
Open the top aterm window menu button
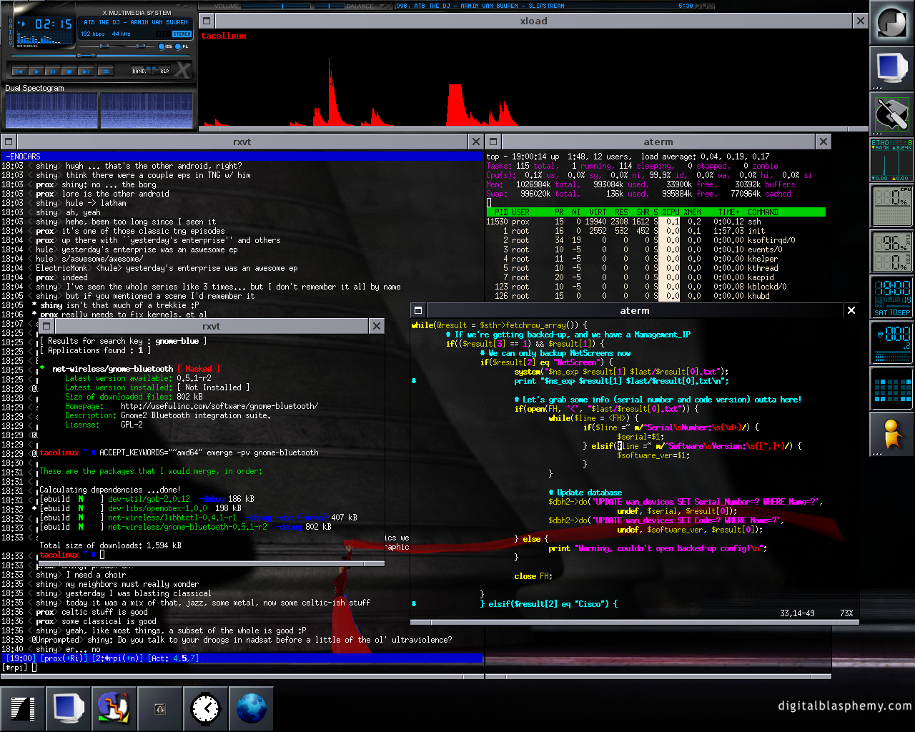coord(493,142)
